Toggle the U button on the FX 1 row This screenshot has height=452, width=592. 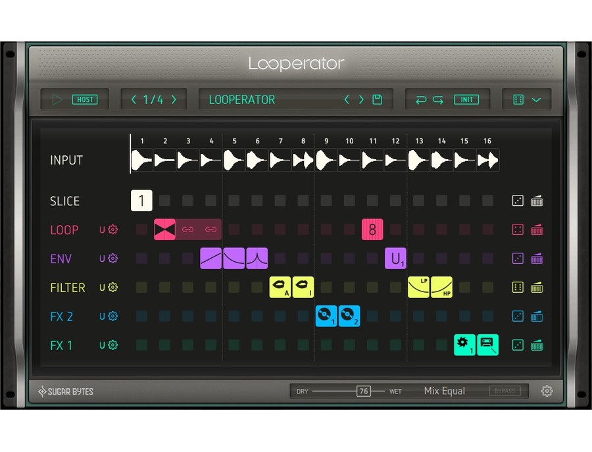click(x=102, y=345)
